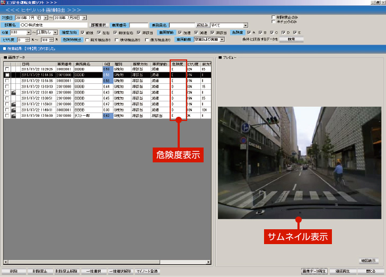
Task: Click the video clip icon on the 13:01:40 row
Action: pos(13,92)
